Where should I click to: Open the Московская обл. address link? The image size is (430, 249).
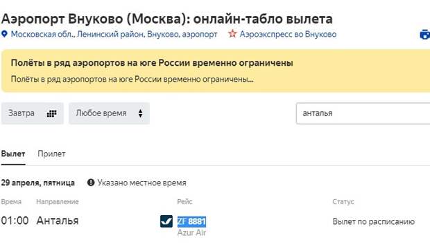tap(114, 34)
